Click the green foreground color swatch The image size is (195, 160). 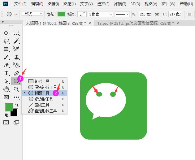(9, 107)
